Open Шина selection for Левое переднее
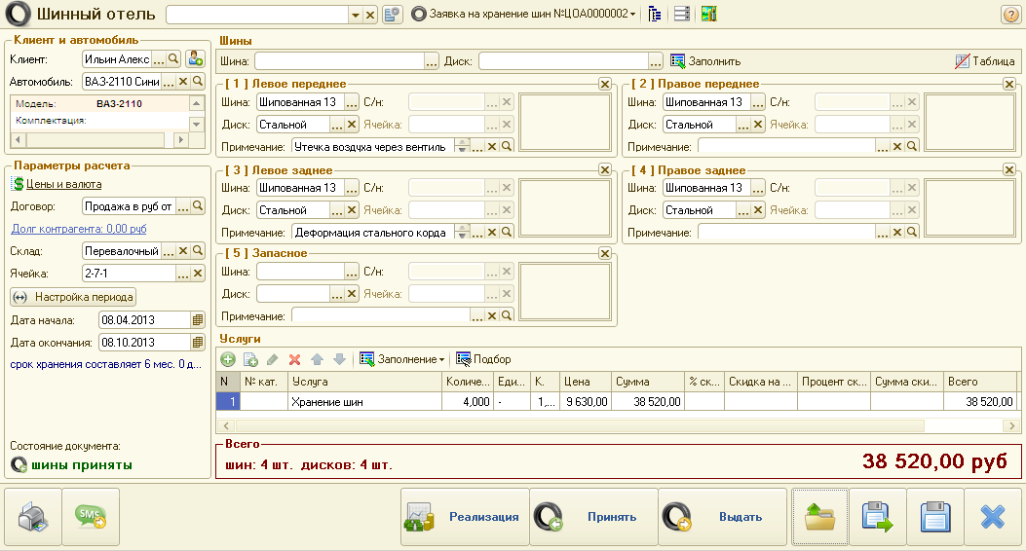 click(352, 102)
